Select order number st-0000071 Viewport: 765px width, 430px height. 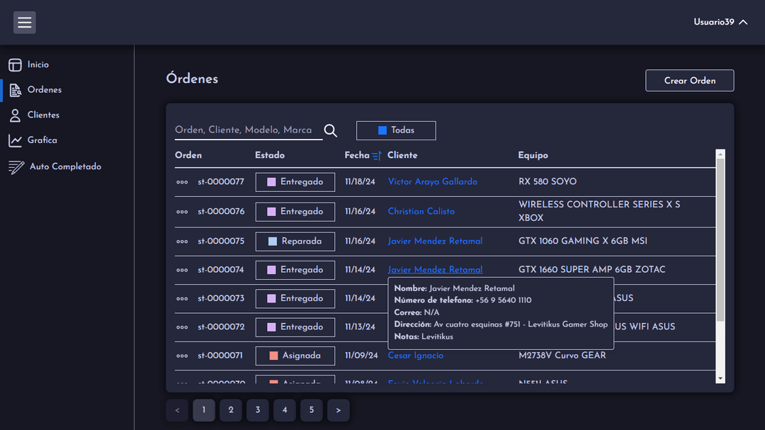(x=220, y=356)
